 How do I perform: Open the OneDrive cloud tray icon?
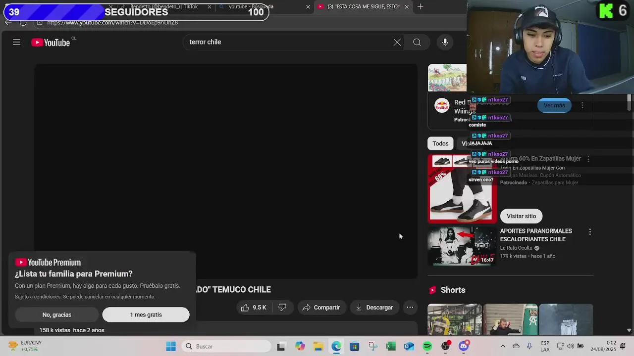pyautogui.click(x=516, y=346)
